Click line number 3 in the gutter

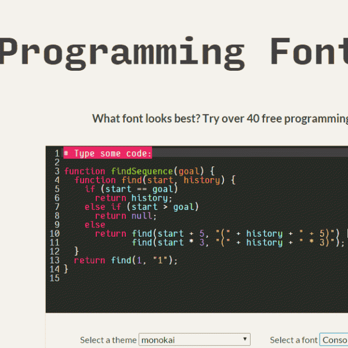57,171
